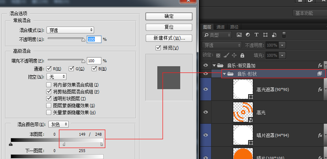This screenshot has height=159, width=327.
Task: Switch to the 路径 tab
Action: coord(234,27)
